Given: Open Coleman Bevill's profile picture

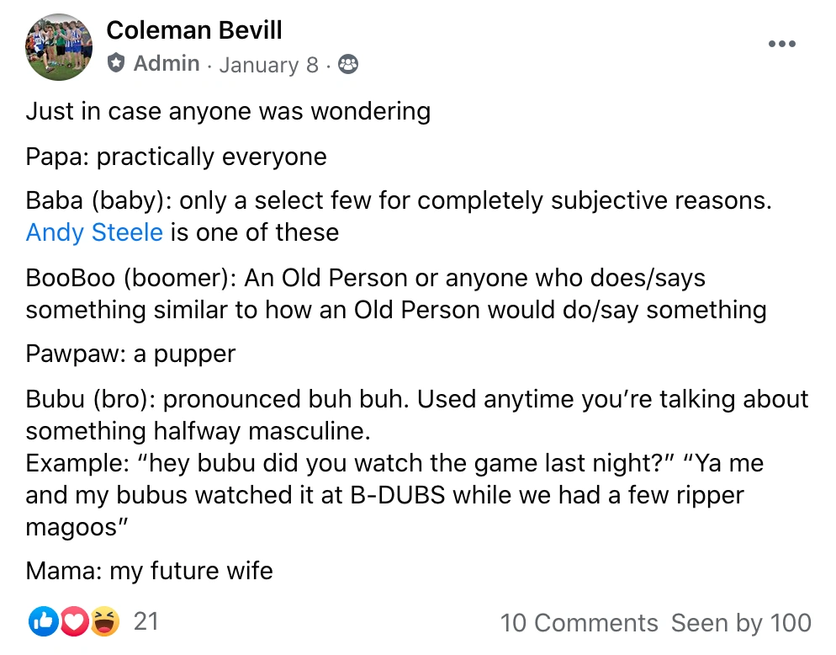Looking at the screenshot, I should (59, 47).
